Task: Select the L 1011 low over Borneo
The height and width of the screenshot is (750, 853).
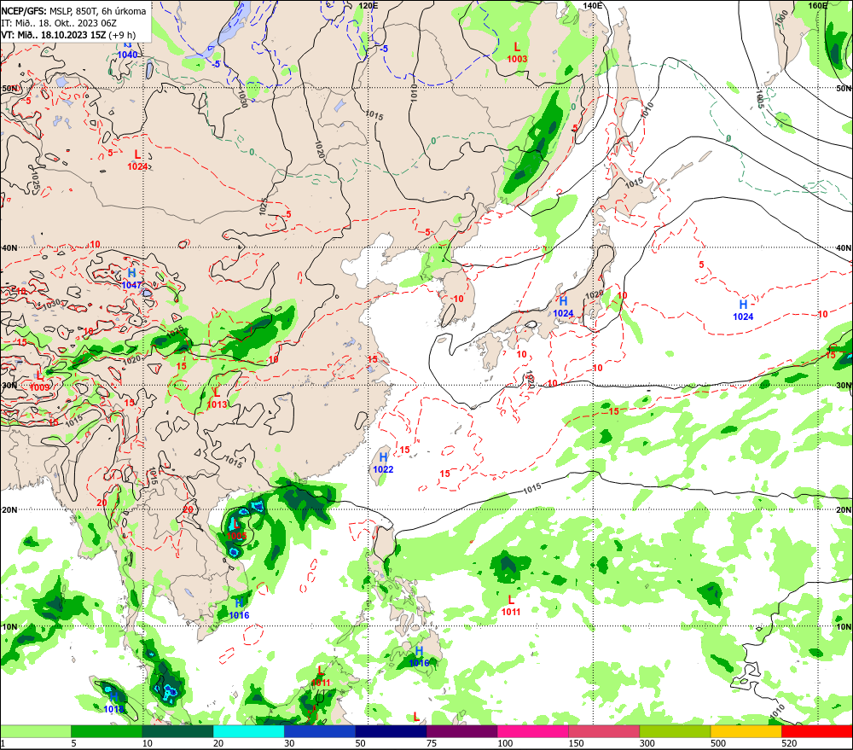Action: [x=321, y=676]
